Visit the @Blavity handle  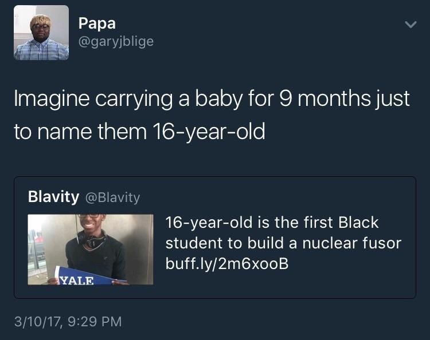tap(112, 197)
